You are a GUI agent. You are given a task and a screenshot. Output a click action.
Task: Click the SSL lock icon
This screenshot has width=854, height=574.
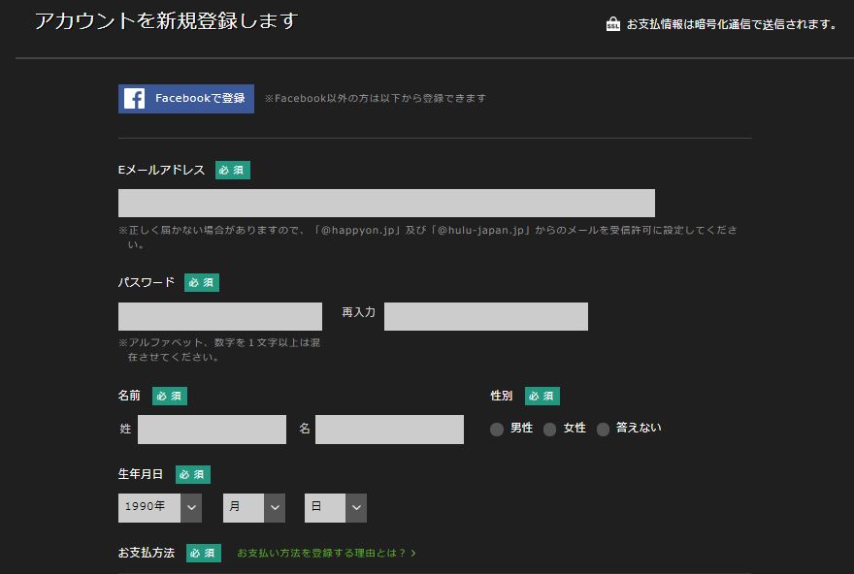(x=613, y=24)
